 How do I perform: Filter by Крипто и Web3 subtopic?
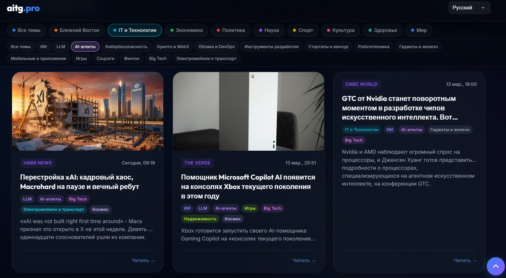coord(173,47)
